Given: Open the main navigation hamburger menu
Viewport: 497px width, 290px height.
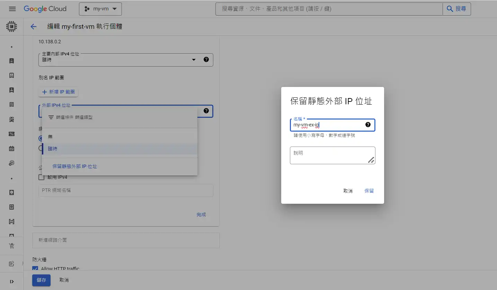Looking at the screenshot, I should coord(12,9).
